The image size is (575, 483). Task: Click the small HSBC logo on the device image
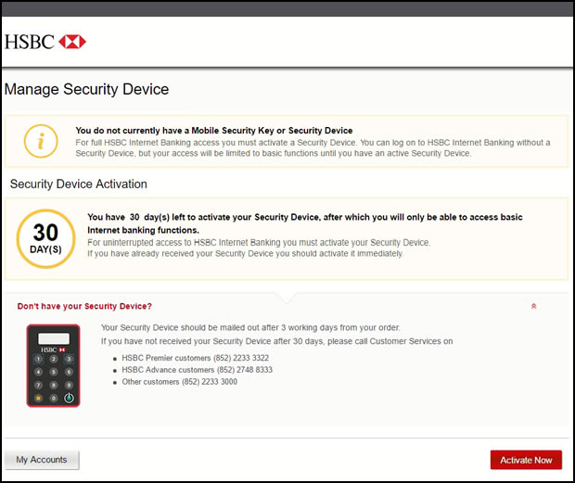(53, 350)
